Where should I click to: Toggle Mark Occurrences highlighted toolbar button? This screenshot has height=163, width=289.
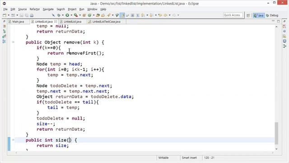122,15
